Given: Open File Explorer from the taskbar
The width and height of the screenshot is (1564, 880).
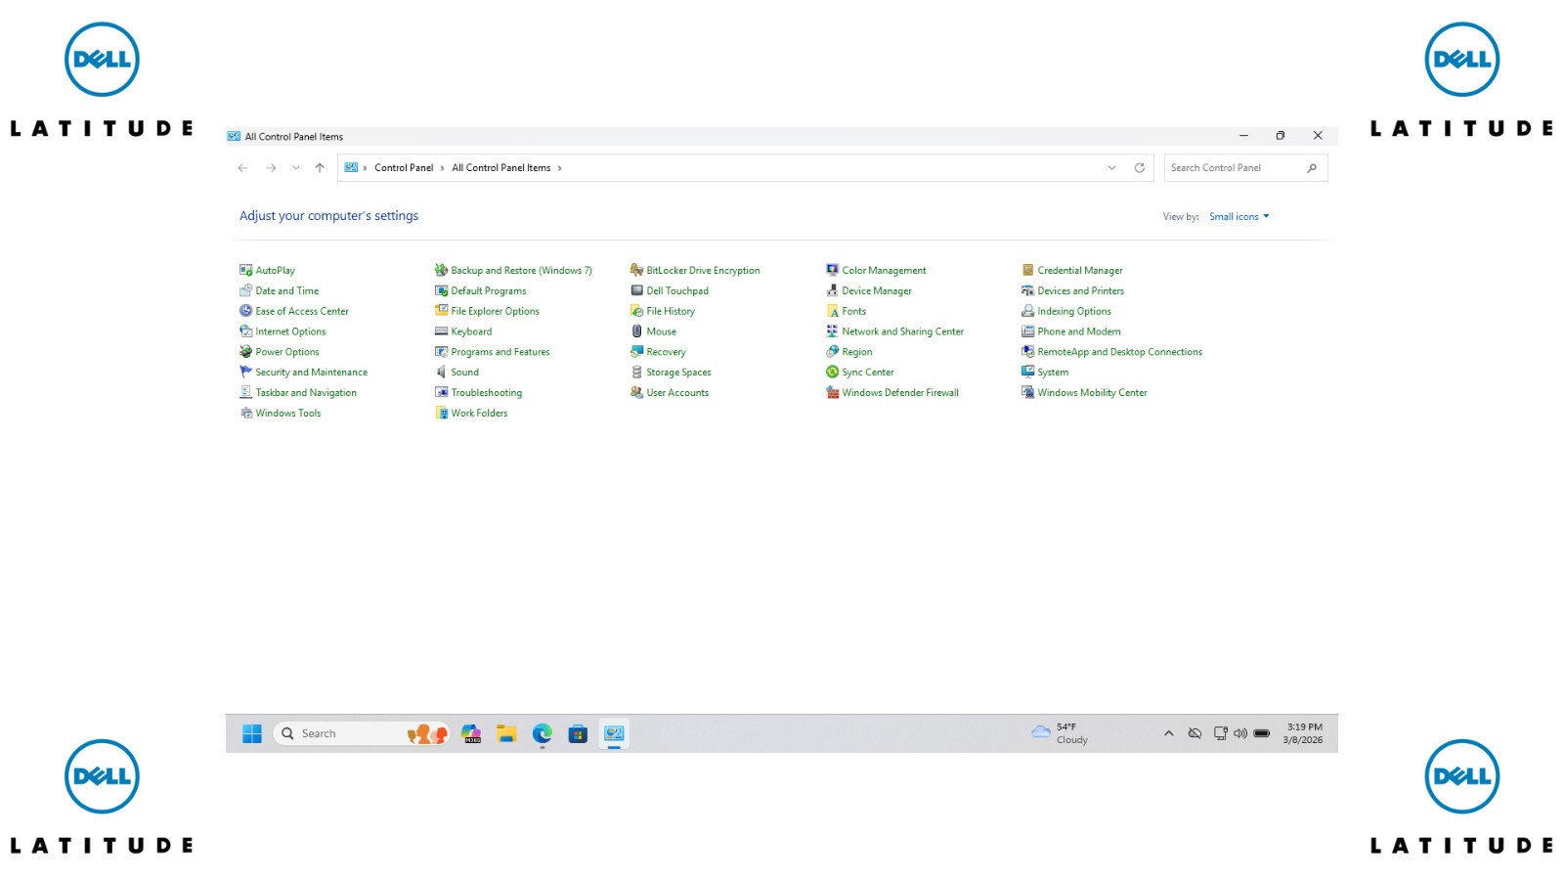Looking at the screenshot, I should tap(506, 733).
